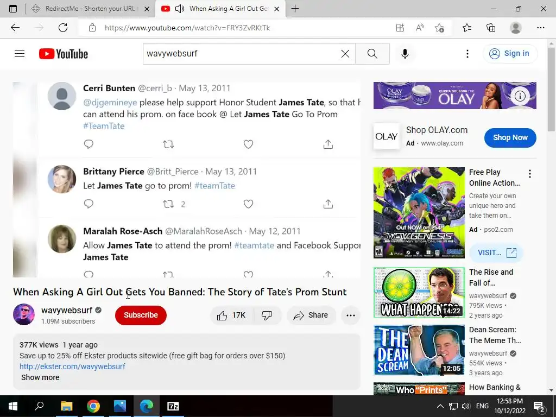Open Edge profile avatar

point(516,28)
